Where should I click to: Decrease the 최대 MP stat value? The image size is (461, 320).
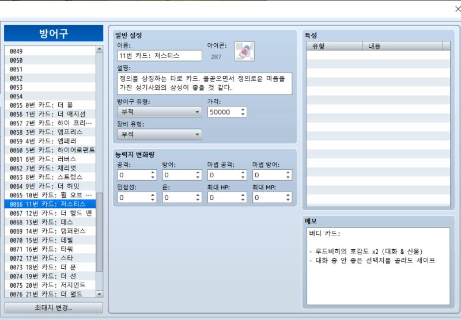[x=288, y=200]
